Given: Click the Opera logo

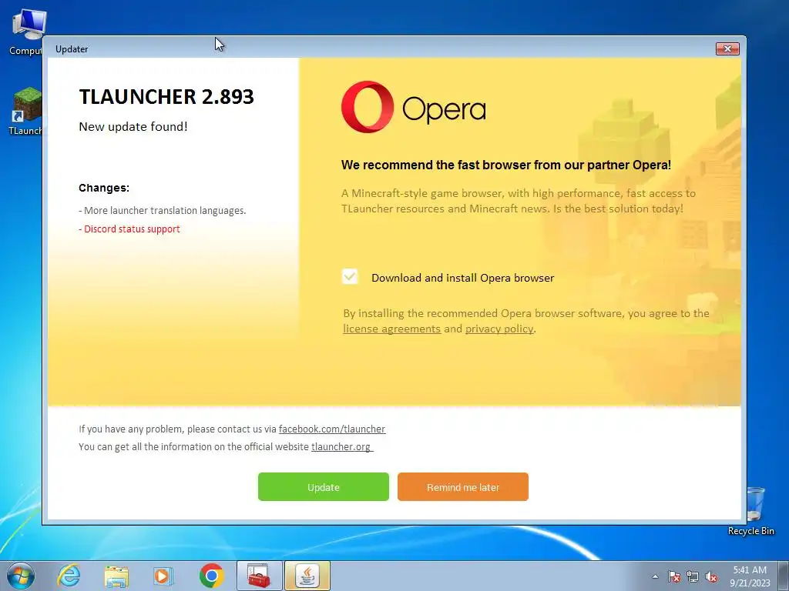Looking at the screenshot, I should pyautogui.click(x=414, y=107).
